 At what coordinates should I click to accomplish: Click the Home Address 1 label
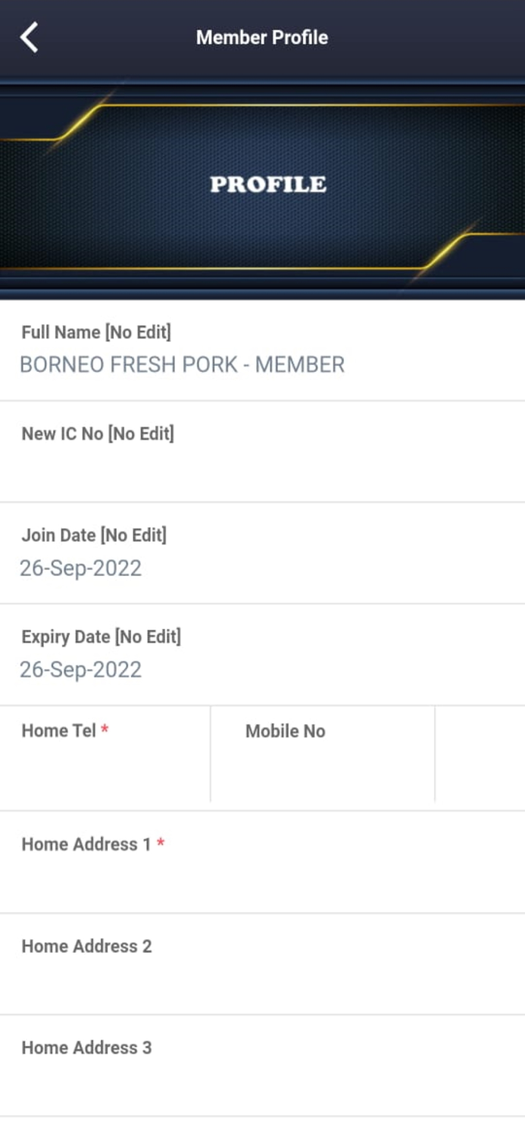(x=86, y=844)
